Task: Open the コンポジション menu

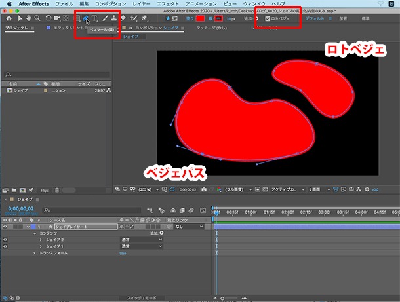Action: [111, 3]
